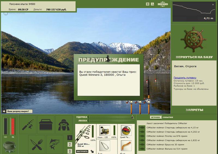Screen dimensions: 218x154
Task: Click the cooking pot icon
Action: point(10,147)
